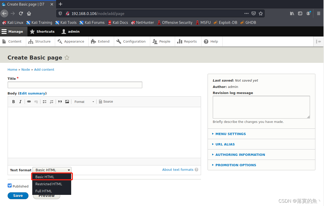
Task: Click into the Title input field
Action: click(75, 85)
